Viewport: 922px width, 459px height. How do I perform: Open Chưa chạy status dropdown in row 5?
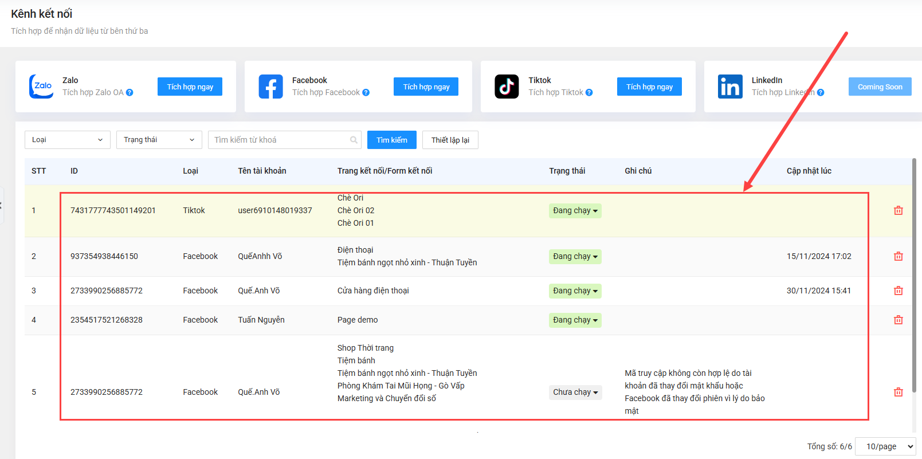(575, 392)
